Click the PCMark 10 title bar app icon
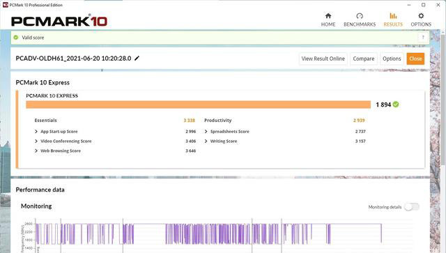Image resolution: width=446 pixels, height=253 pixels. 5,5
